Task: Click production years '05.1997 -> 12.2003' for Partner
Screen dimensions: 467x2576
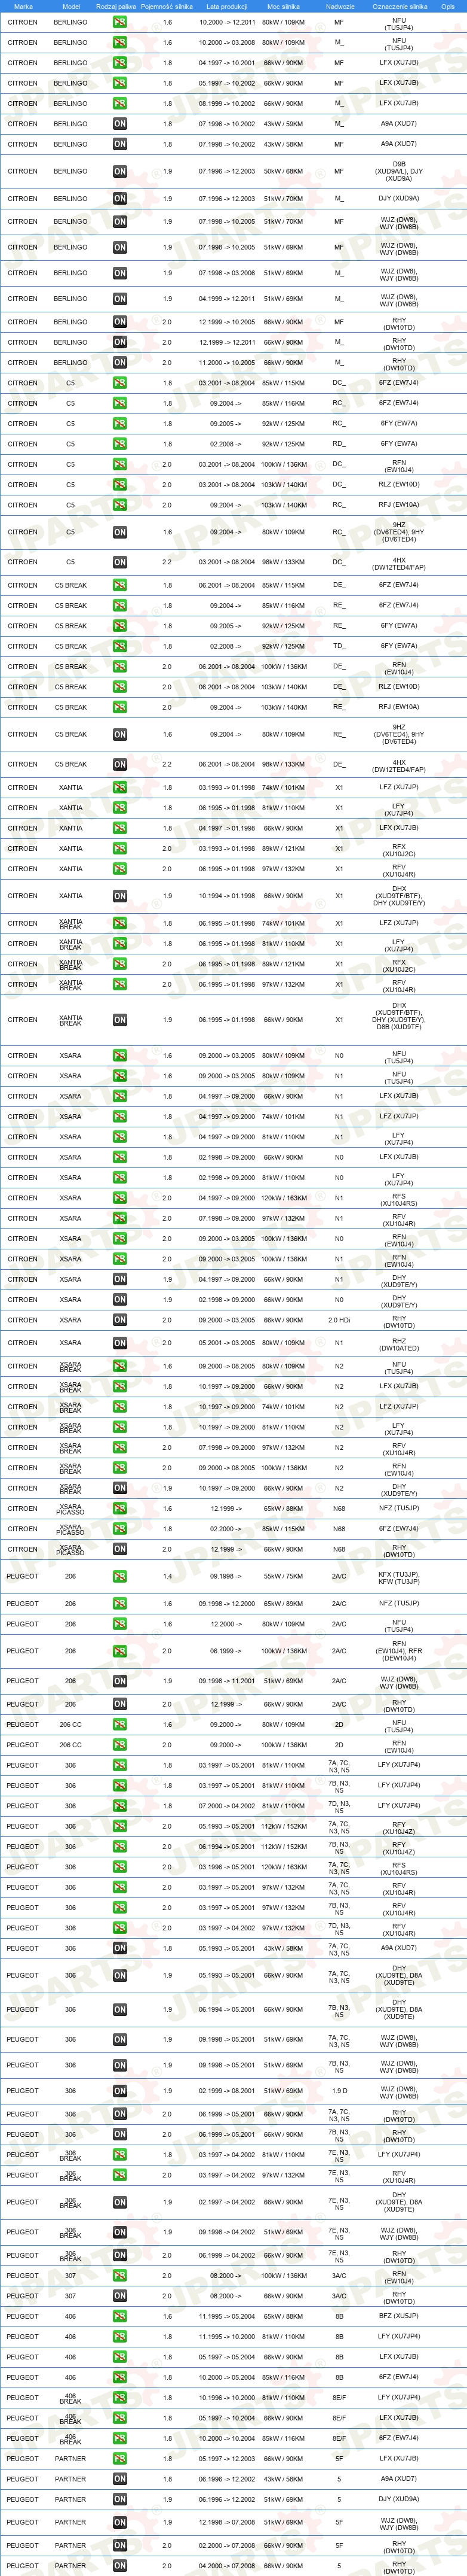Action: [226, 2458]
